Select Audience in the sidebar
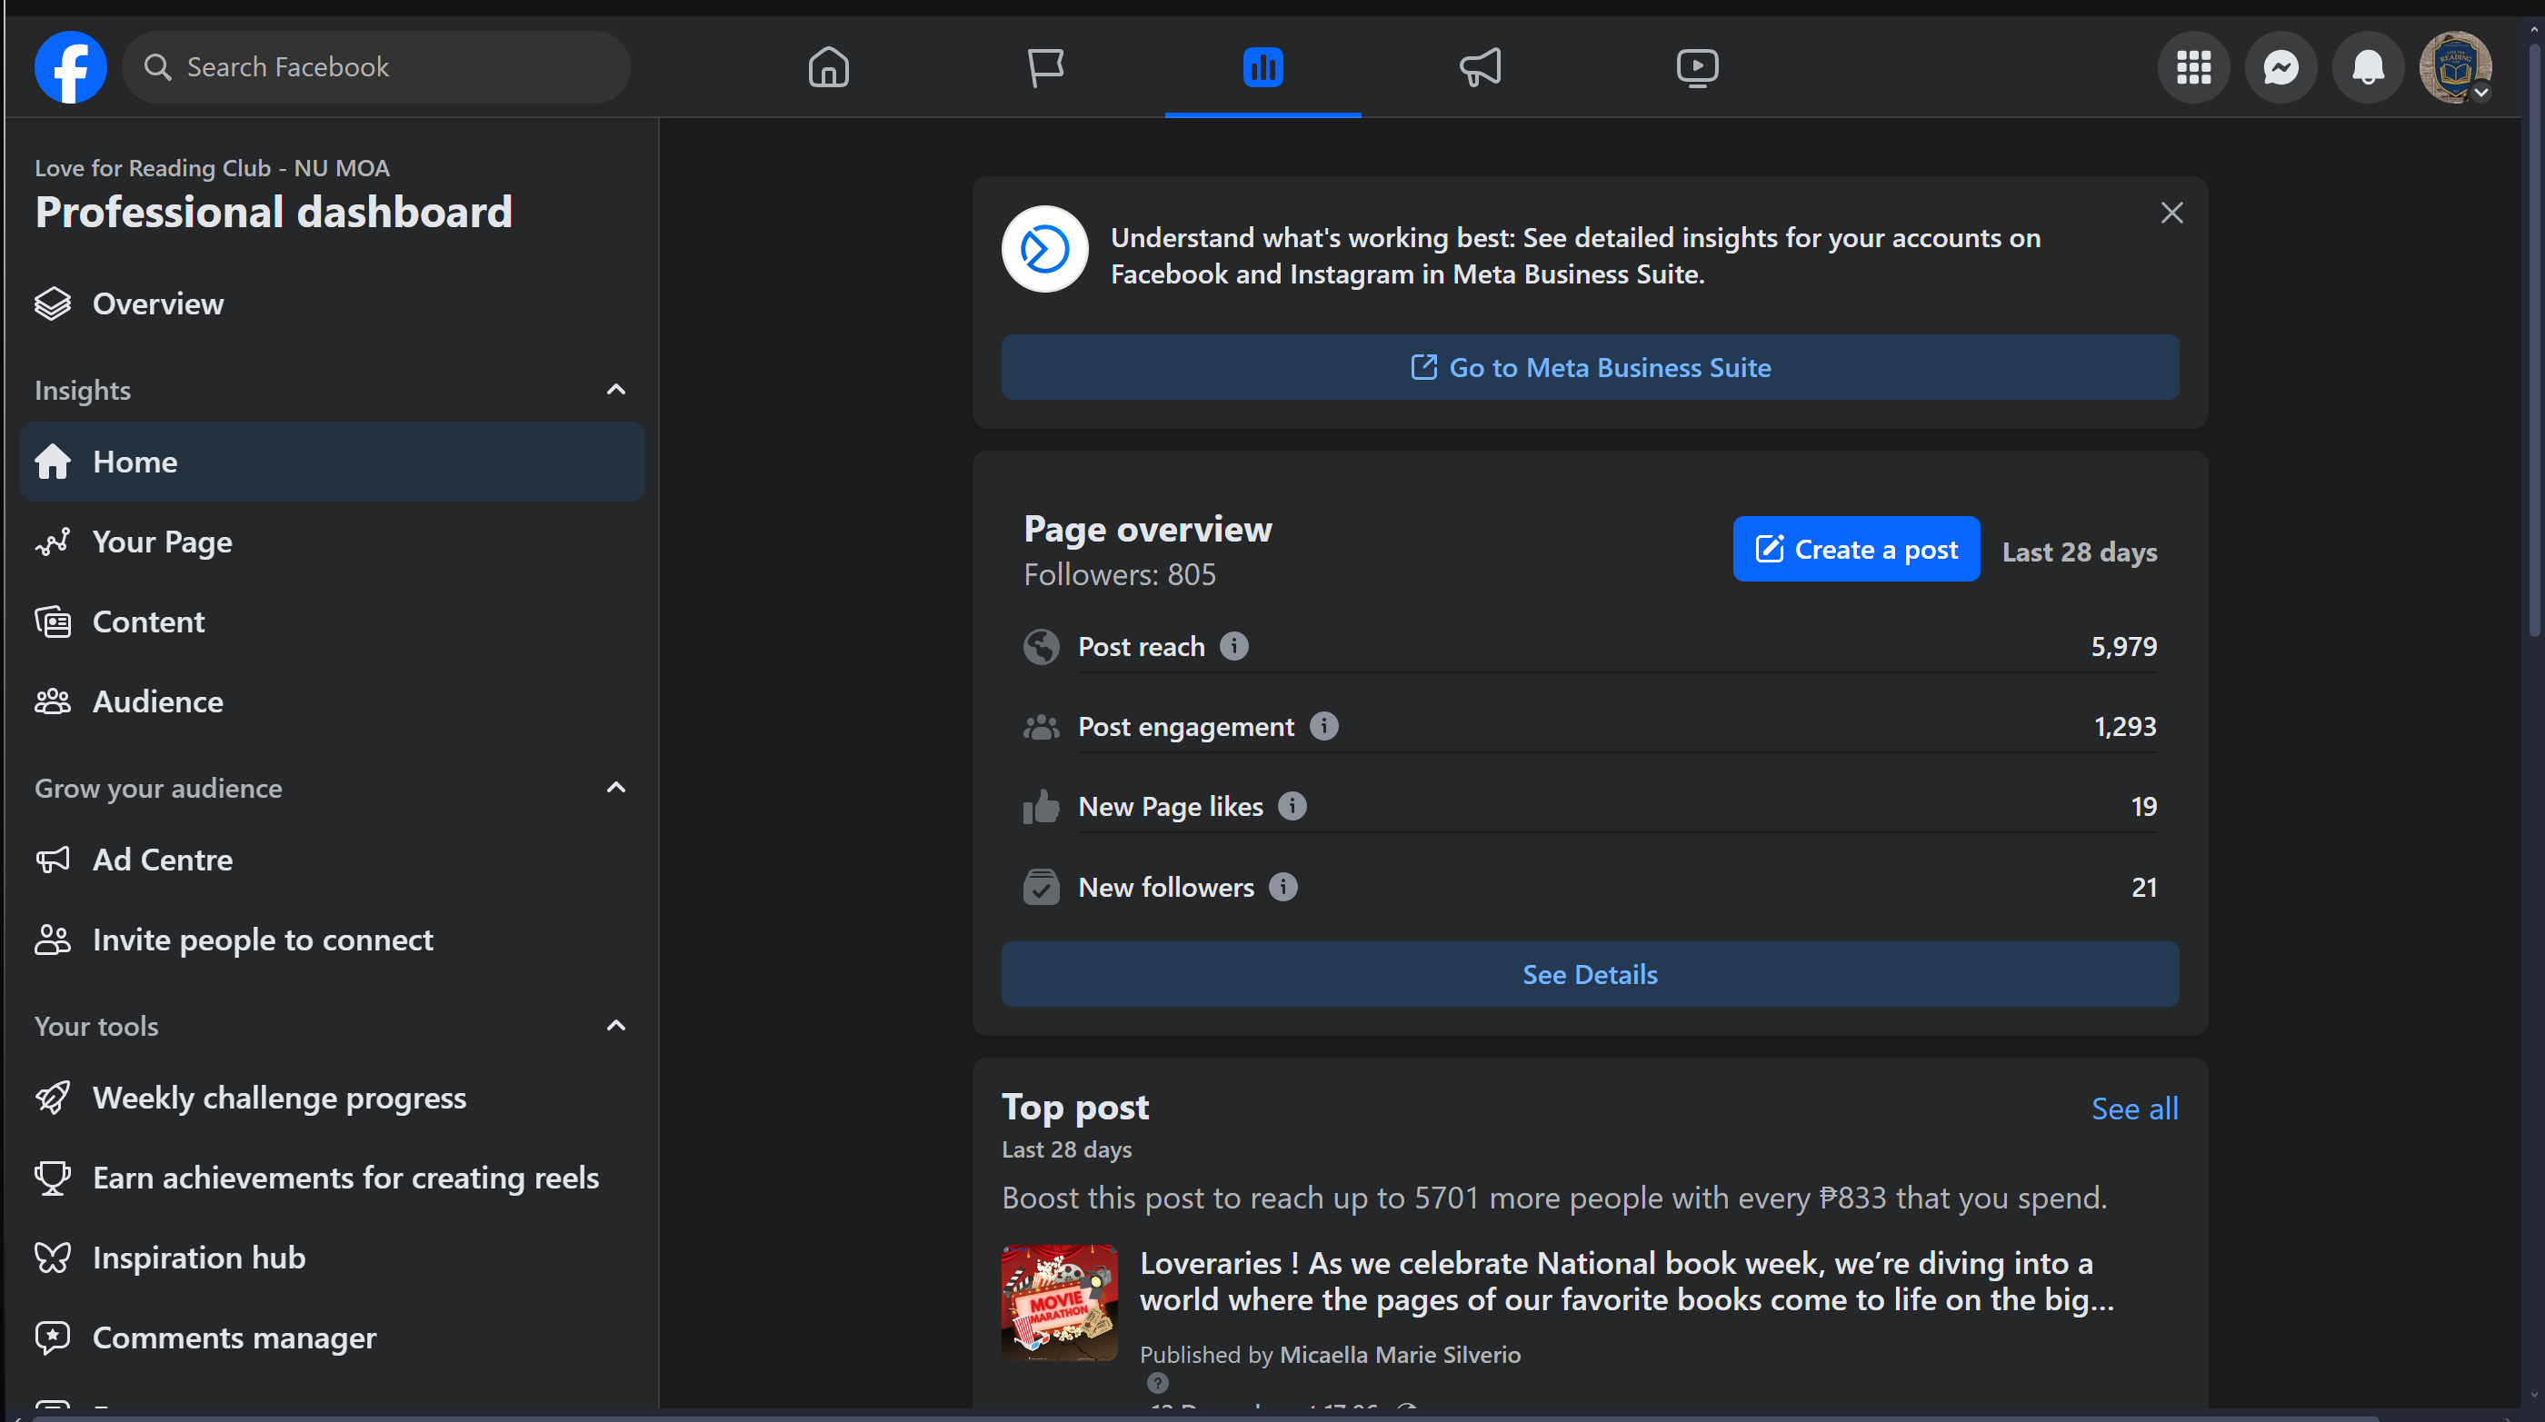 157,701
